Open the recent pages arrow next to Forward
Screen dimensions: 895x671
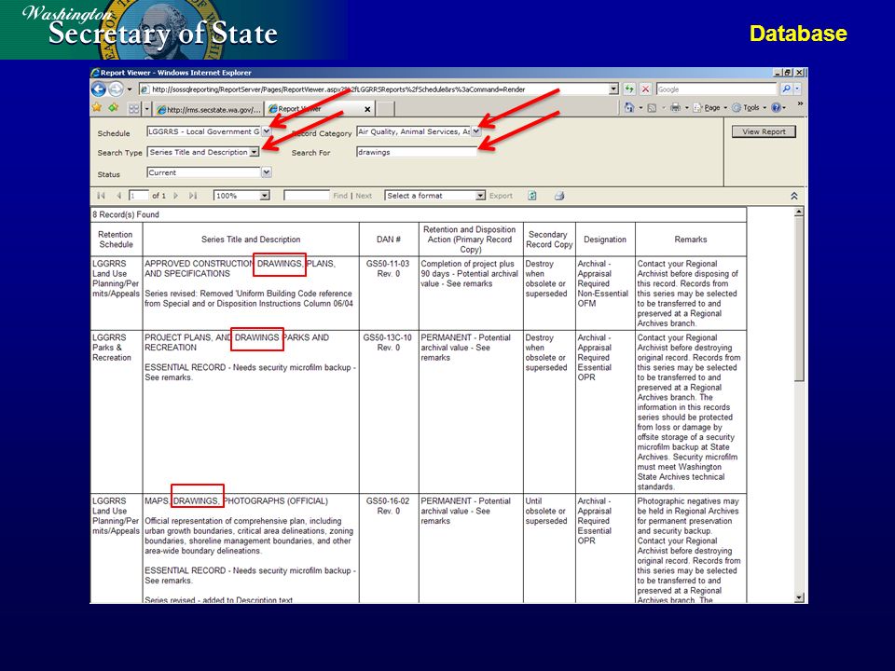[x=130, y=89]
